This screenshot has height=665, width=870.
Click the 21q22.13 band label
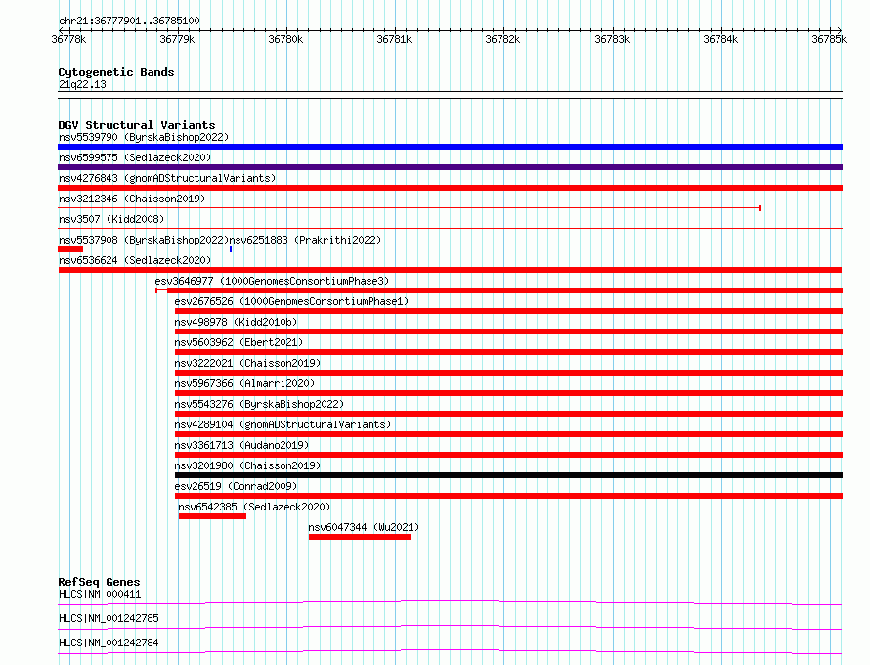[82, 84]
